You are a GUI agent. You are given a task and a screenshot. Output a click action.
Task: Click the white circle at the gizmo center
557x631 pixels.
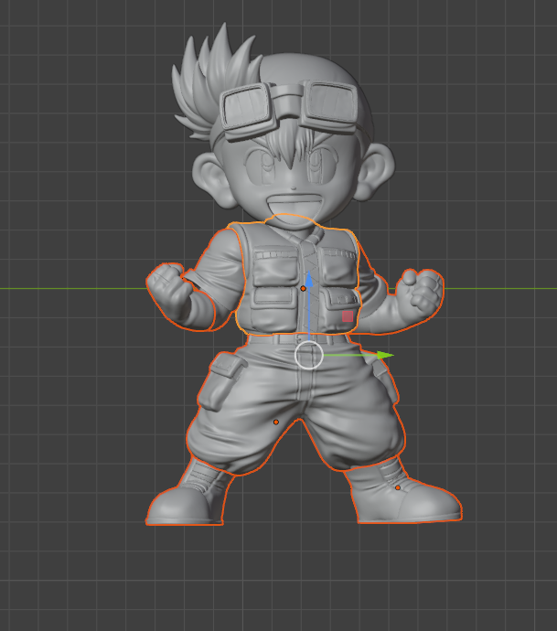tap(309, 355)
